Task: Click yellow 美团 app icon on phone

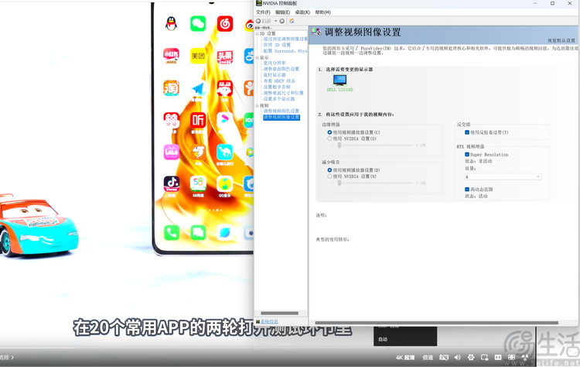Action: [198, 56]
